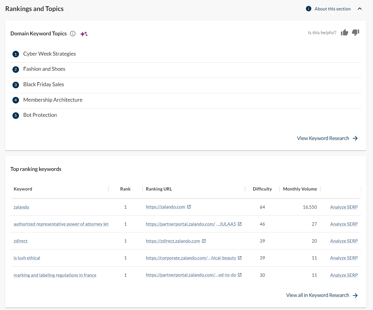The height and width of the screenshot is (310, 373).
Task: Open authorized representative power of attorney keyword
Action: coord(61,224)
